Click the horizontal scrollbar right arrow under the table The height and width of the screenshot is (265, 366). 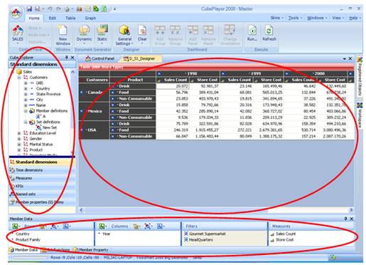[x=351, y=210]
